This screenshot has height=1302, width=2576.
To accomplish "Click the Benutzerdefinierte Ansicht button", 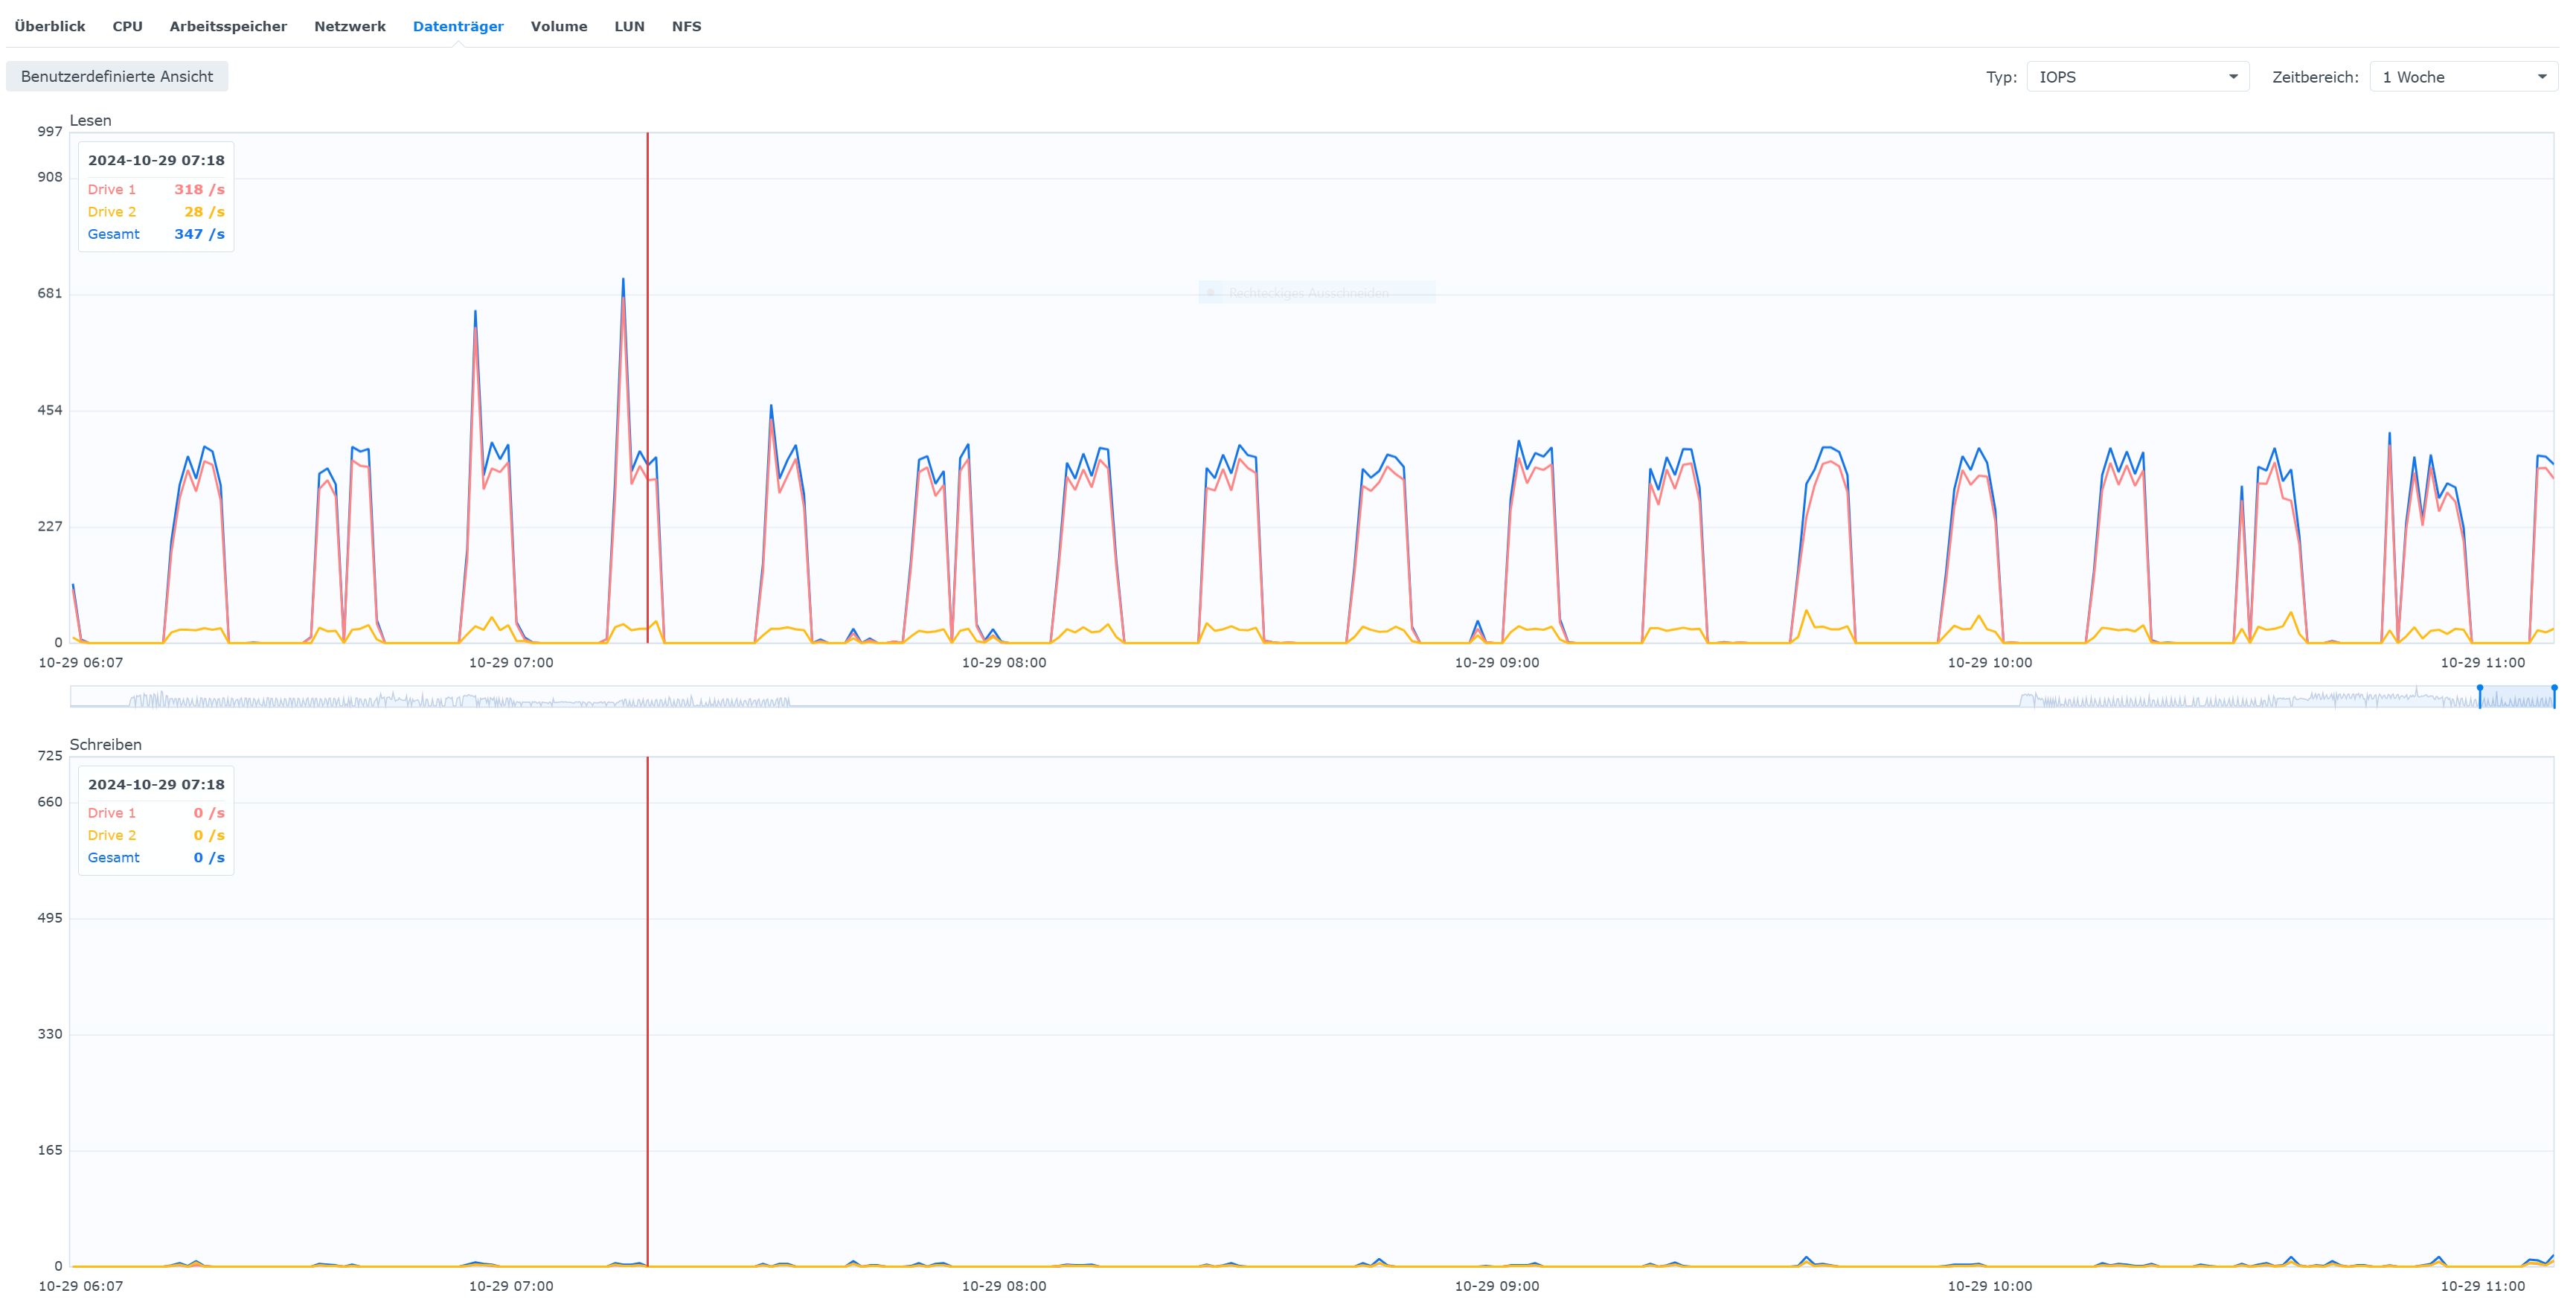I will click(117, 76).
